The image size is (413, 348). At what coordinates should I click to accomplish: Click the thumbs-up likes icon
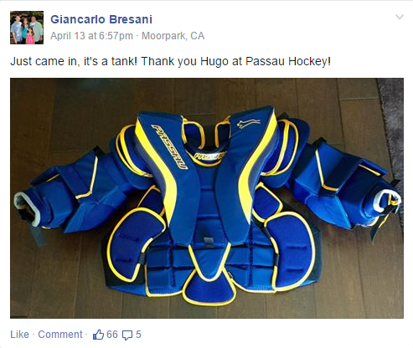coord(98,335)
